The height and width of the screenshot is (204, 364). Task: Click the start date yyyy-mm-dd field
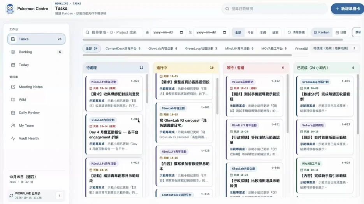168,33
